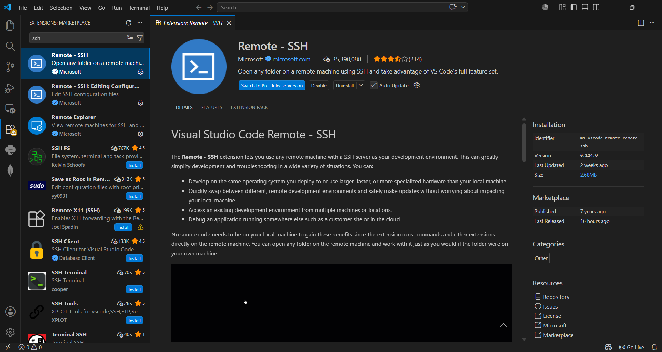The width and height of the screenshot is (662, 352).
Task: Open Source Control view
Action: pyautogui.click(x=10, y=67)
